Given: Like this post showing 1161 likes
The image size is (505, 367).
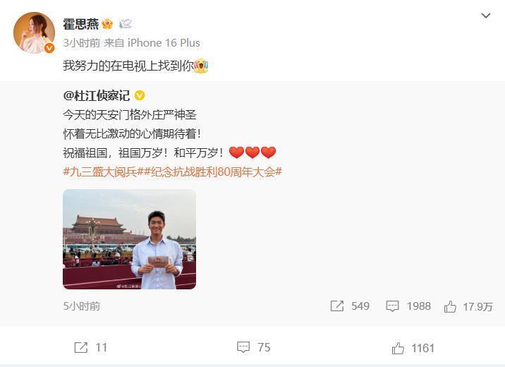Looking at the screenshot, I should point(398,349).
